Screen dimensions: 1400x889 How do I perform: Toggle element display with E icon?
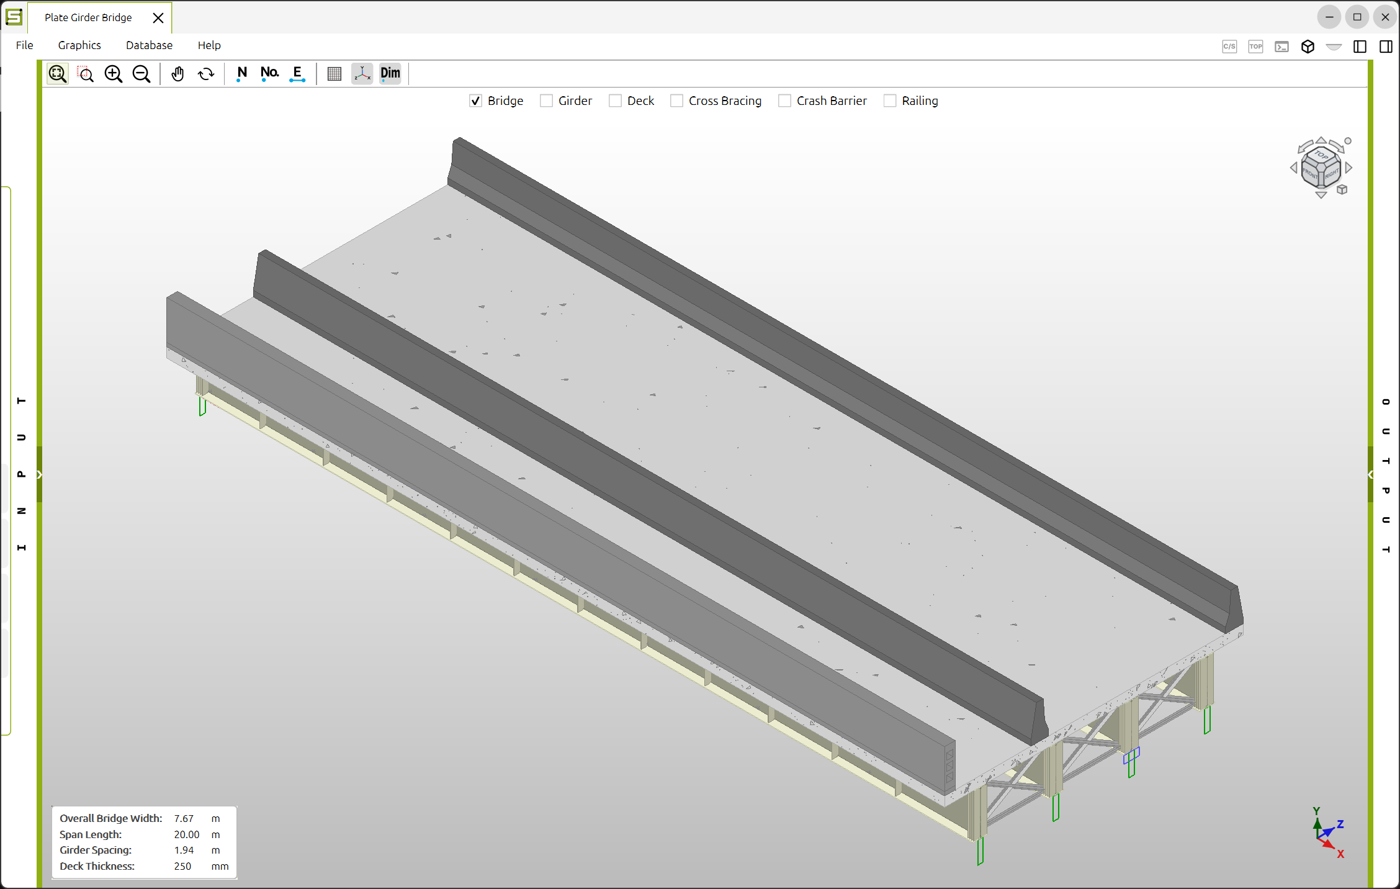(x=297, y=74)
